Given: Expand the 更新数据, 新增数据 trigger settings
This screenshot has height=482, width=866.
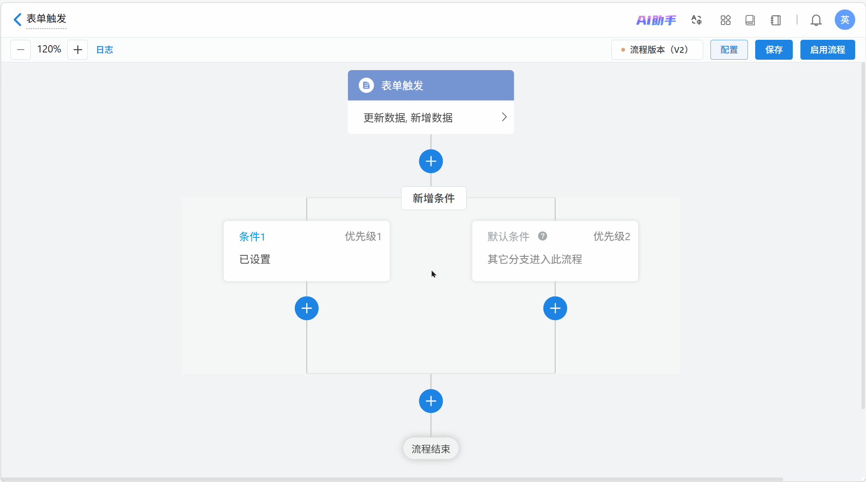Looking at the screenshot, I should (x=504, y=118).
